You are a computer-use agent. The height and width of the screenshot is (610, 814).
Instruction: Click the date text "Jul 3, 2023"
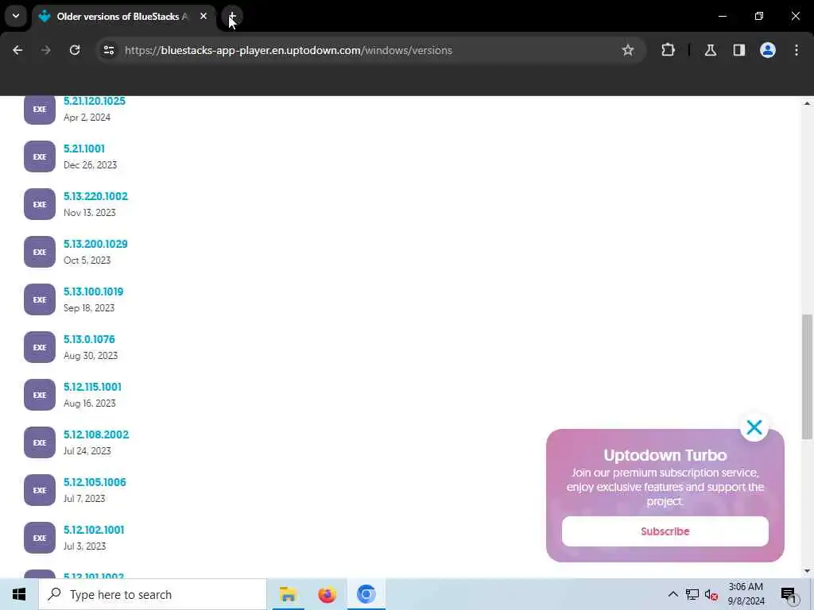[84, 546]
